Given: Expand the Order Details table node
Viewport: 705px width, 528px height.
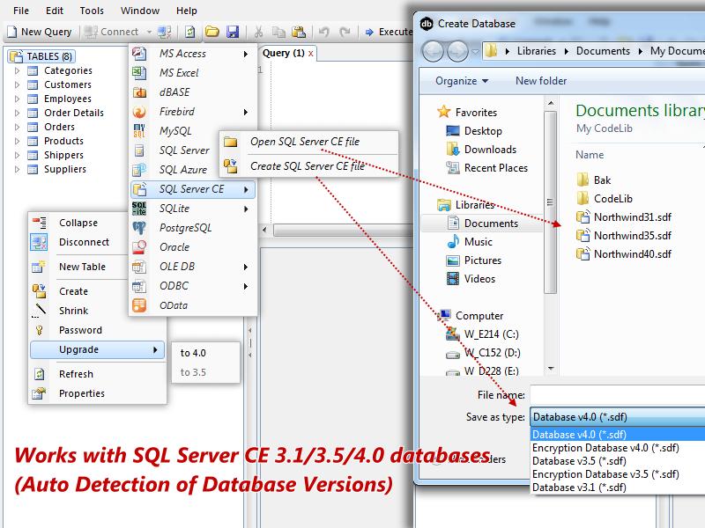Looking at the screenshot, I should [x=17, y=113].
